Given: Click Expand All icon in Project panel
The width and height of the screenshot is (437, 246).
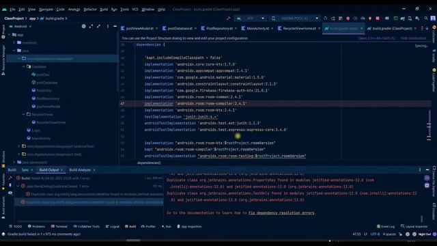Looking at the screenshot, I should click(x=91, y=26).
